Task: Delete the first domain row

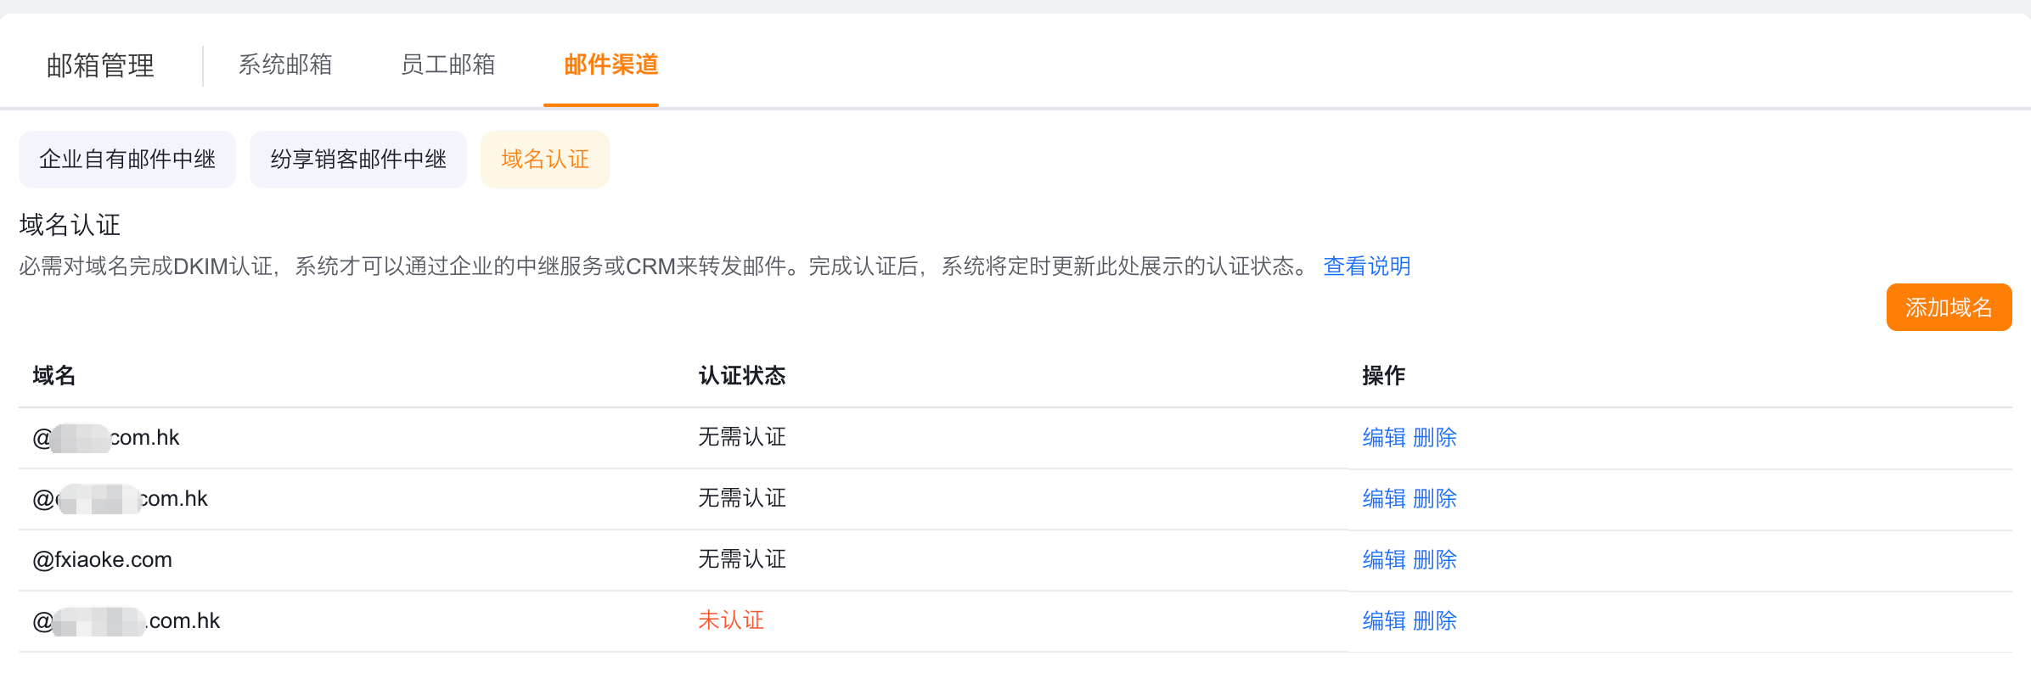Action: tap(1435, 438)
